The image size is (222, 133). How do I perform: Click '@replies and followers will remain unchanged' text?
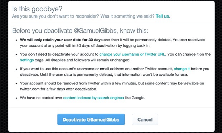pyautogui.click(x=91, y=60)
